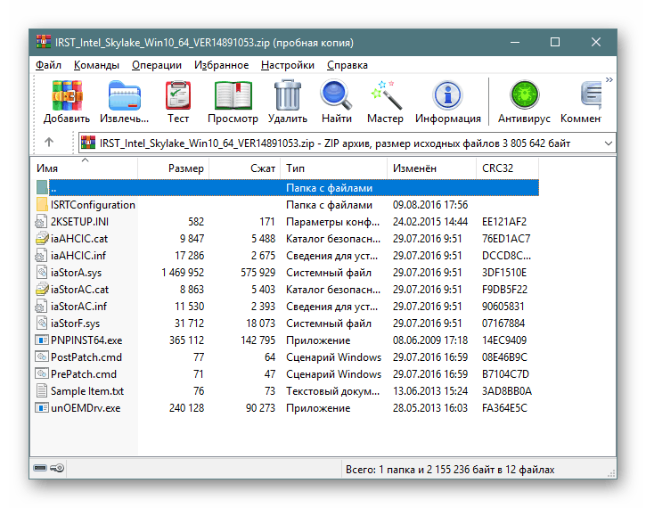Viewport: 646px width, 508px height.
Task: Select the iaAHCIC.inf file icon
Action: 42,256
